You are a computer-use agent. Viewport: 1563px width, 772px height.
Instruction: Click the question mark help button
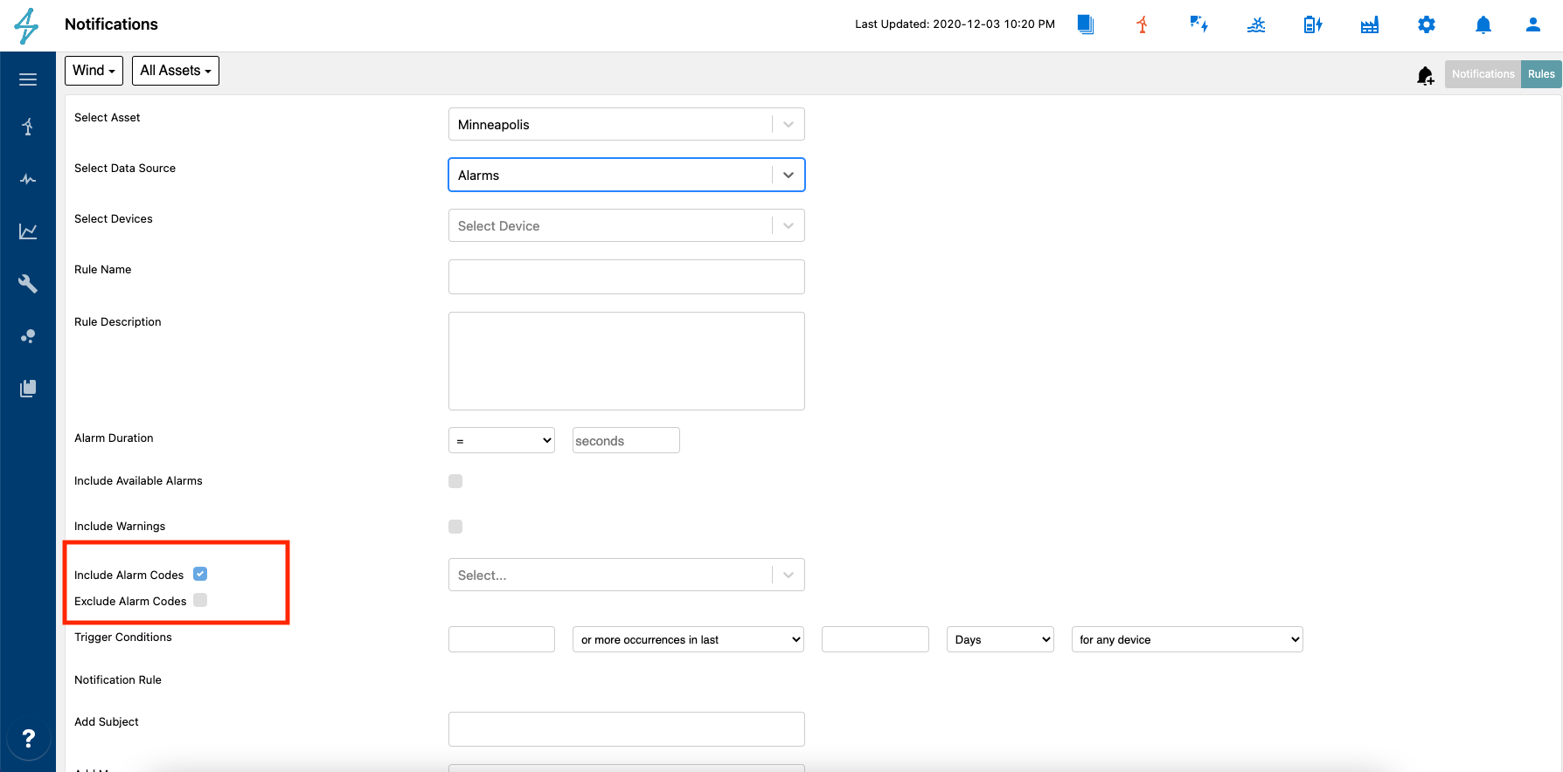[28, 739]
